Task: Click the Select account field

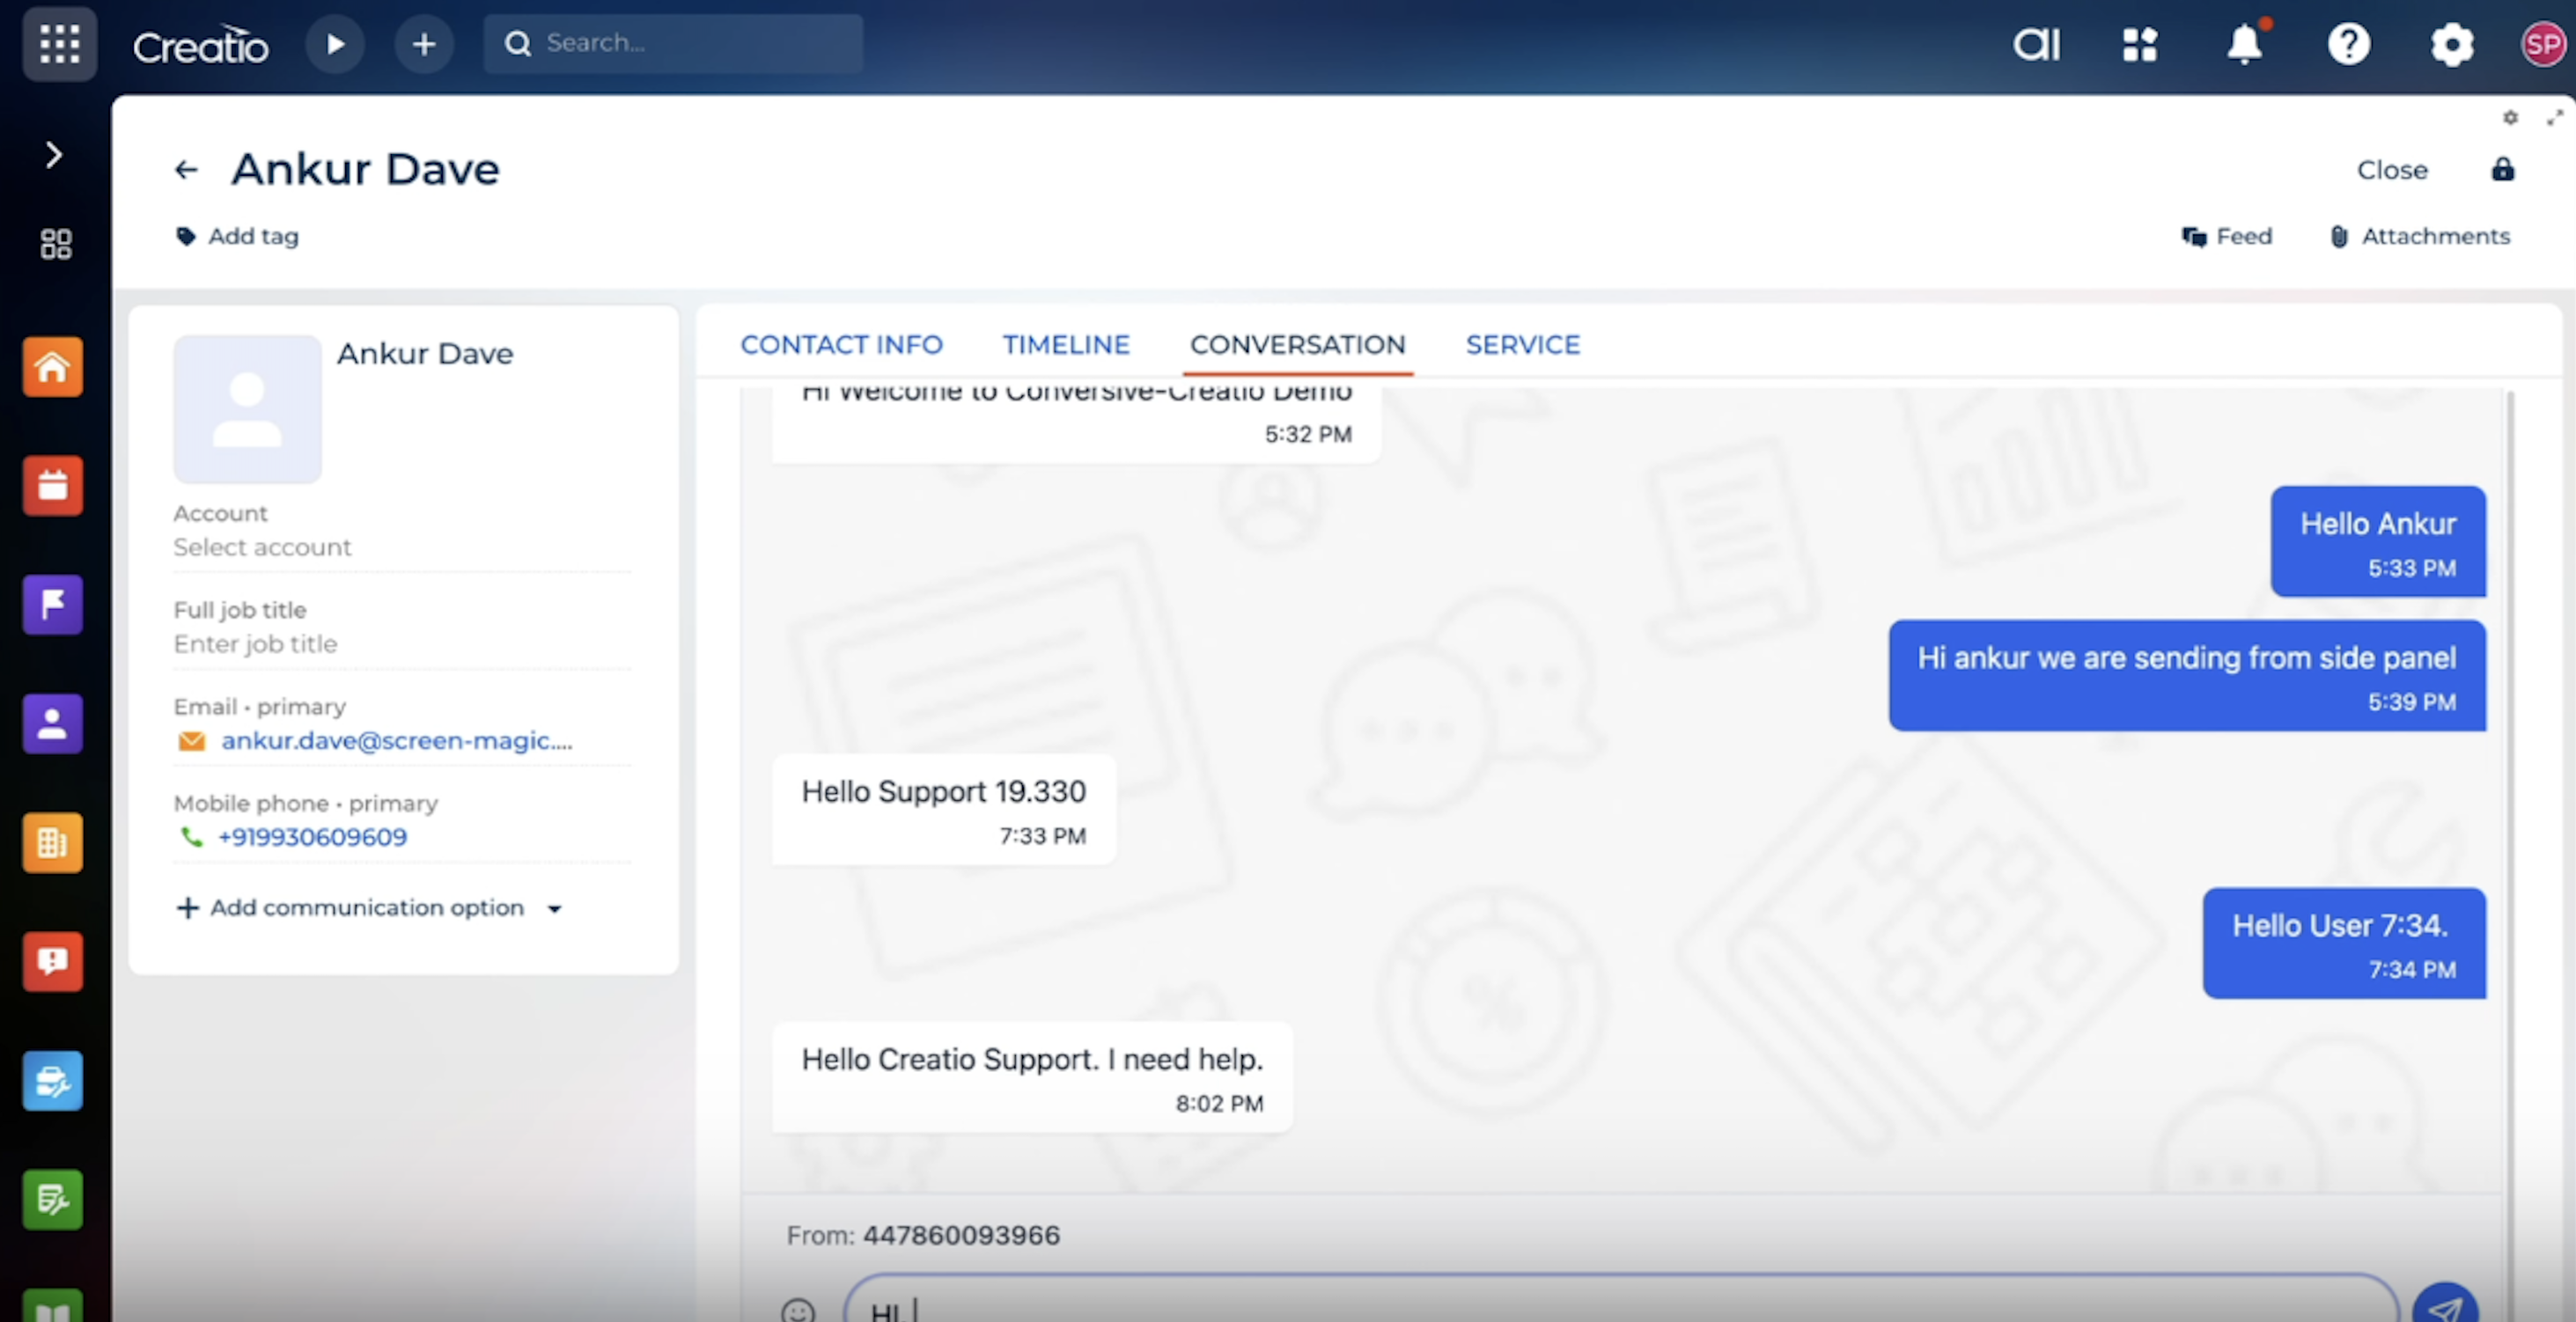Action: pyautogui.click(x=402, y=547)
